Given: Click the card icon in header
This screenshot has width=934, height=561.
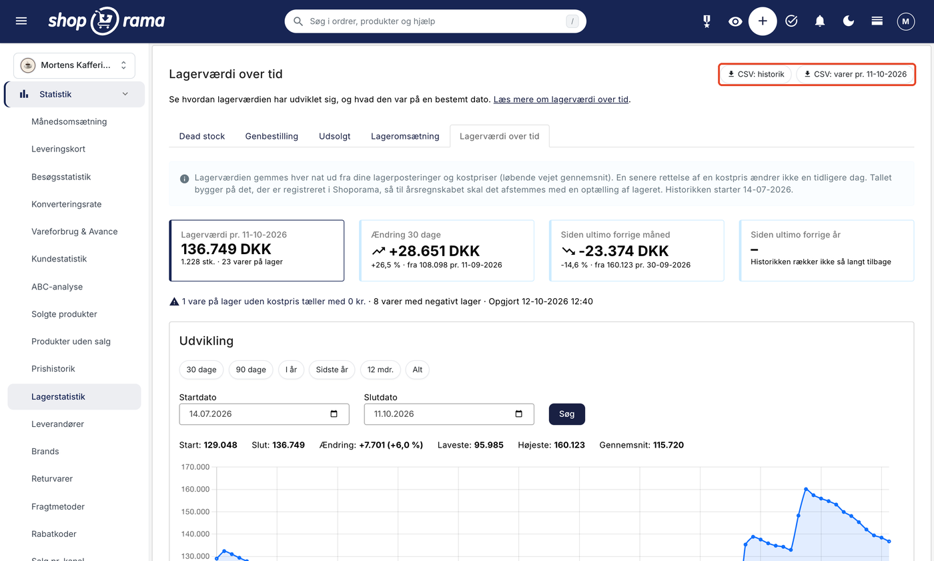Looking at the screenshot, I should coord(877,21).
